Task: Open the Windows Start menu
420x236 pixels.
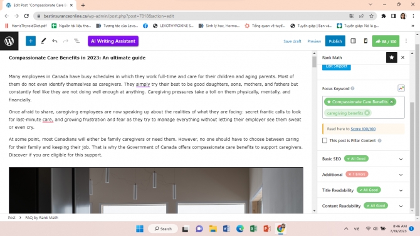Action: [140, 228]
